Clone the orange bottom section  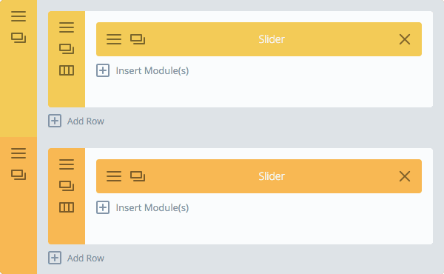(x=18, y=175)
